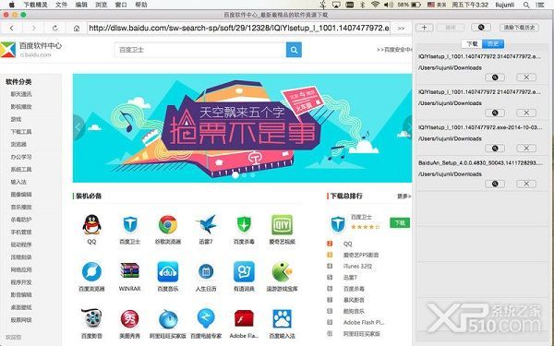
Task: Select the first banner carousel dot
Action: pyautogui.click(x=235, y=174)
